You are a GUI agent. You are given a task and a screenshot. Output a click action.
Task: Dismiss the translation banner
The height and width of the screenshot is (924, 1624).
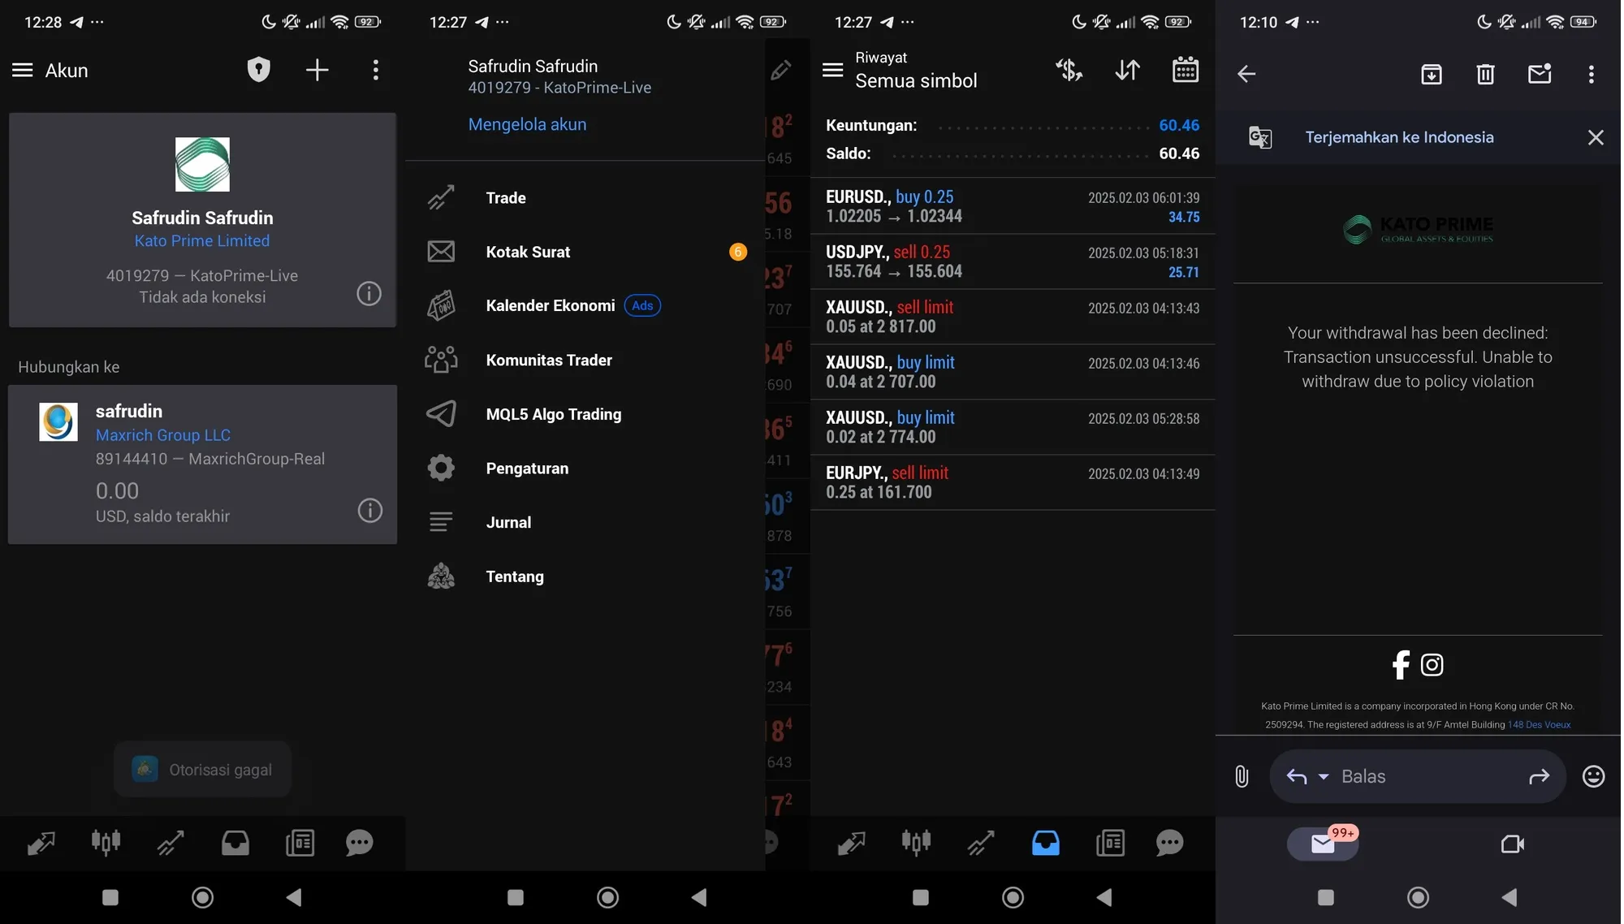pyautogui.click(x=1596, y=137)
